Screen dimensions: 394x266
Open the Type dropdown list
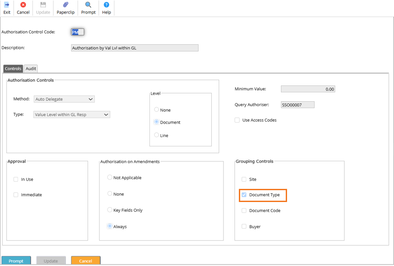coord(72,115)
